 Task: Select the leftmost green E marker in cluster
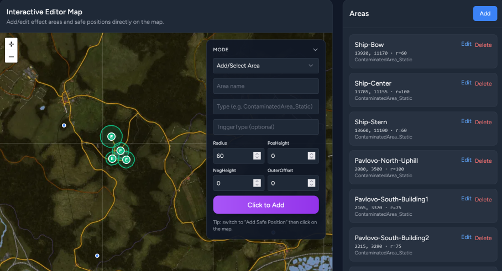coord(112,158)
